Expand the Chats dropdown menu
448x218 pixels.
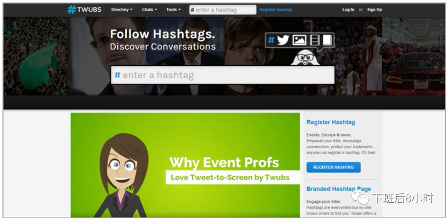[x=149, y=10]
